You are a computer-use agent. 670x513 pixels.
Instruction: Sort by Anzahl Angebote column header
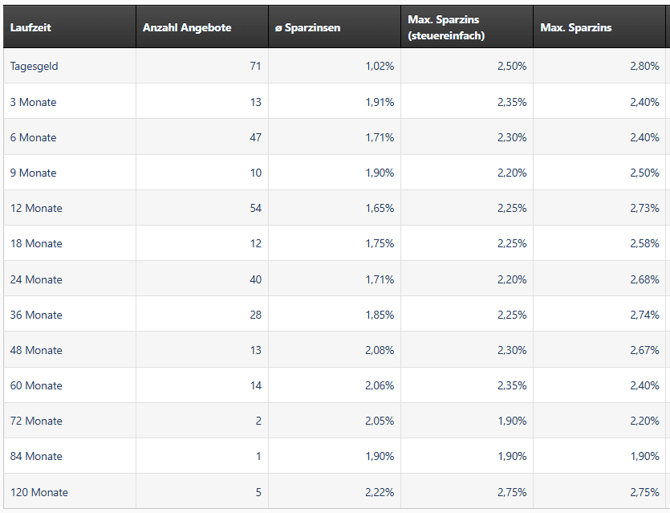tap(187, 27)
